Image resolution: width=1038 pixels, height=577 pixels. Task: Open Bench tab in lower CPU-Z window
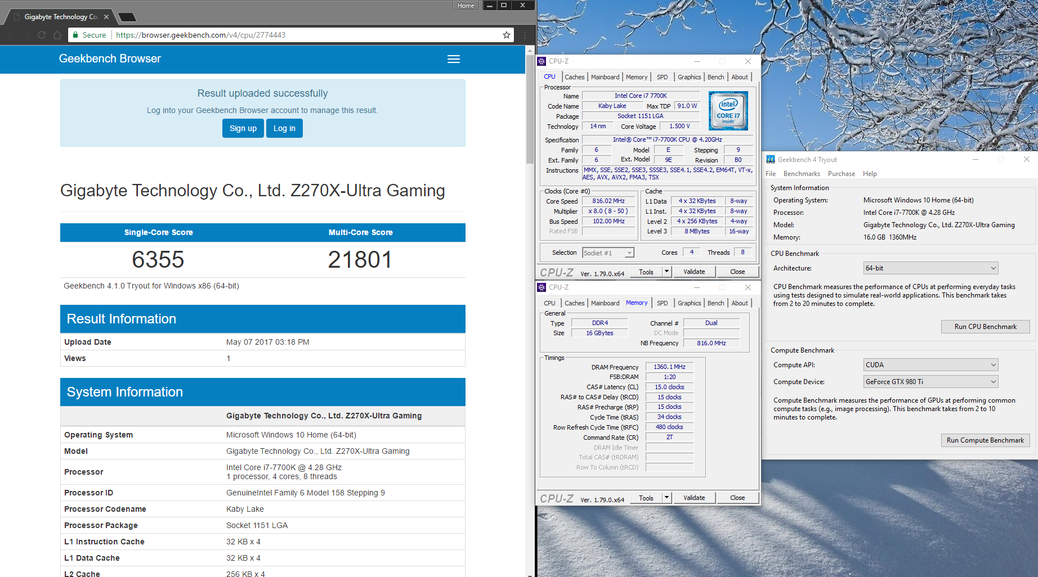715,303
